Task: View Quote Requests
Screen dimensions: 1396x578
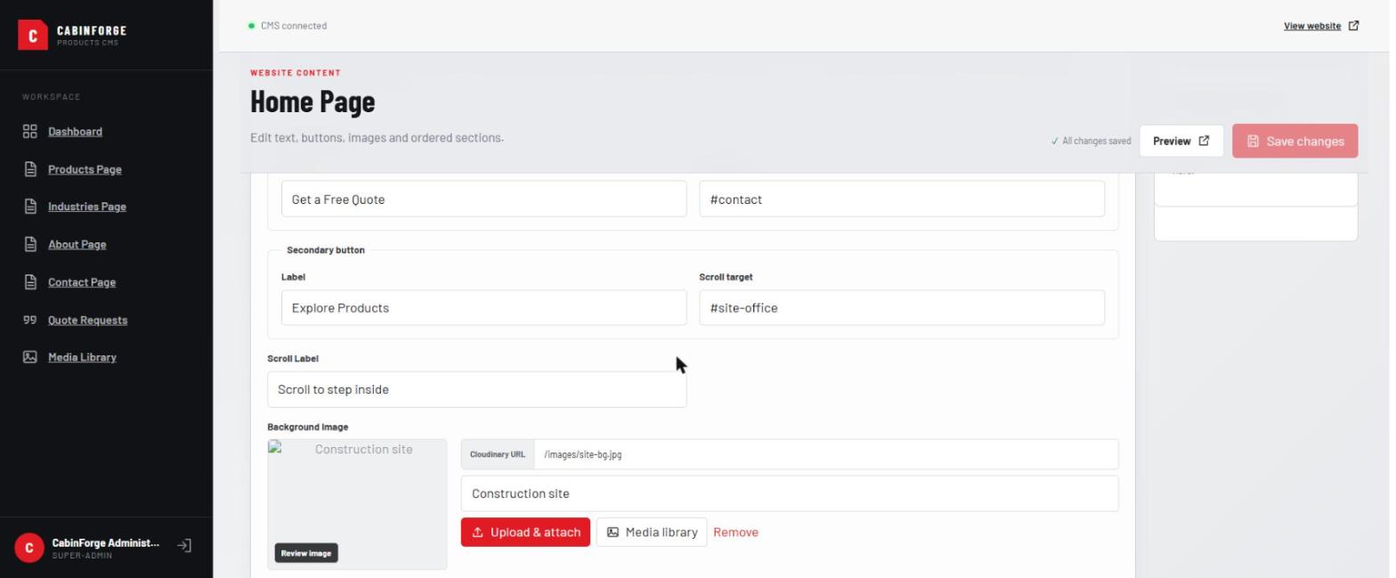Action: pos(87,320)
